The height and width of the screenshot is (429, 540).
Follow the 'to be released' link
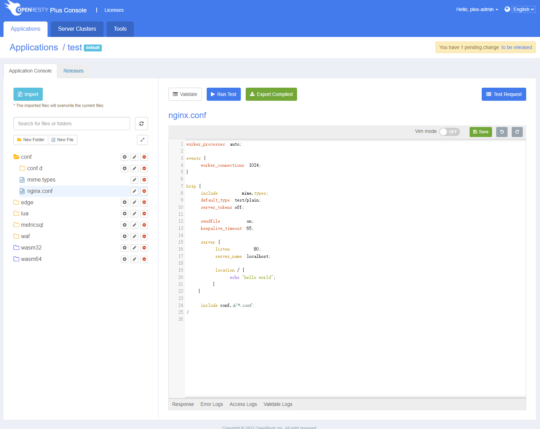pos(517,47)
